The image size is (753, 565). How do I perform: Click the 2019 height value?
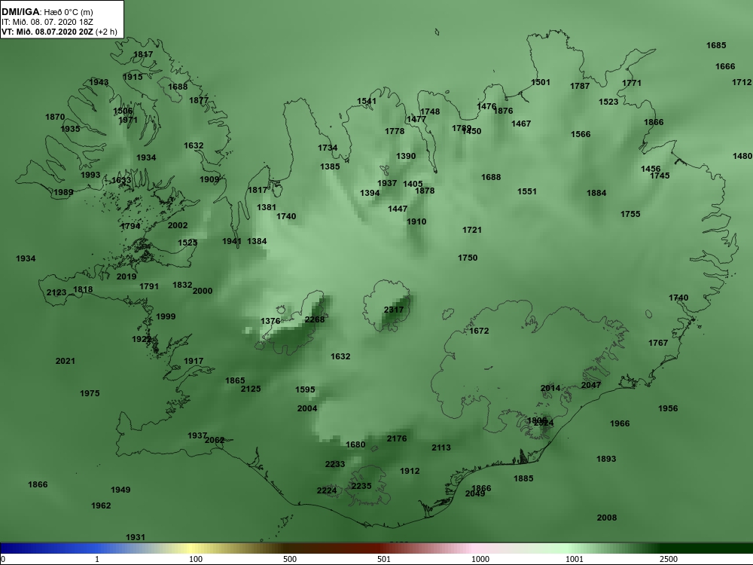pos(127,276)
